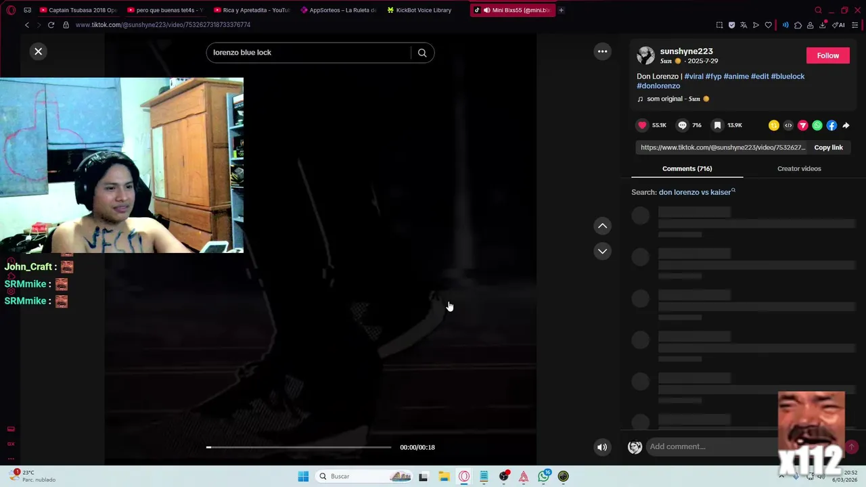Save video with the bookmark icon
Image resolution: width=866 pixels, height=487 pixels.
pyautogui.click(x=717, y=125)
